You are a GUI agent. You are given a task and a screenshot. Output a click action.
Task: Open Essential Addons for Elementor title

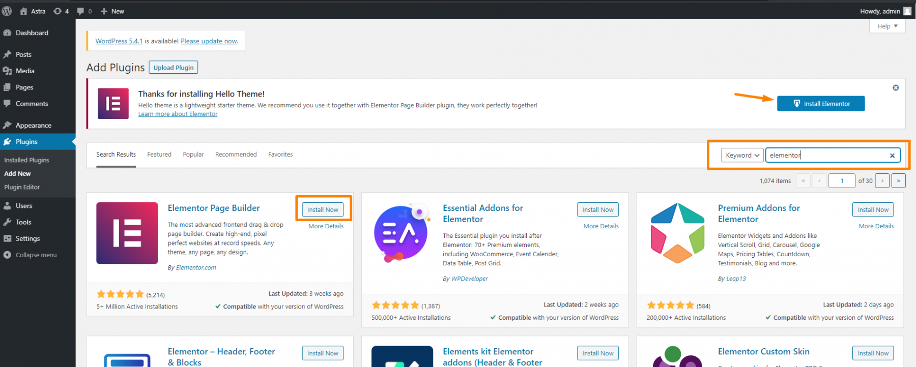[x=483, y=213]
